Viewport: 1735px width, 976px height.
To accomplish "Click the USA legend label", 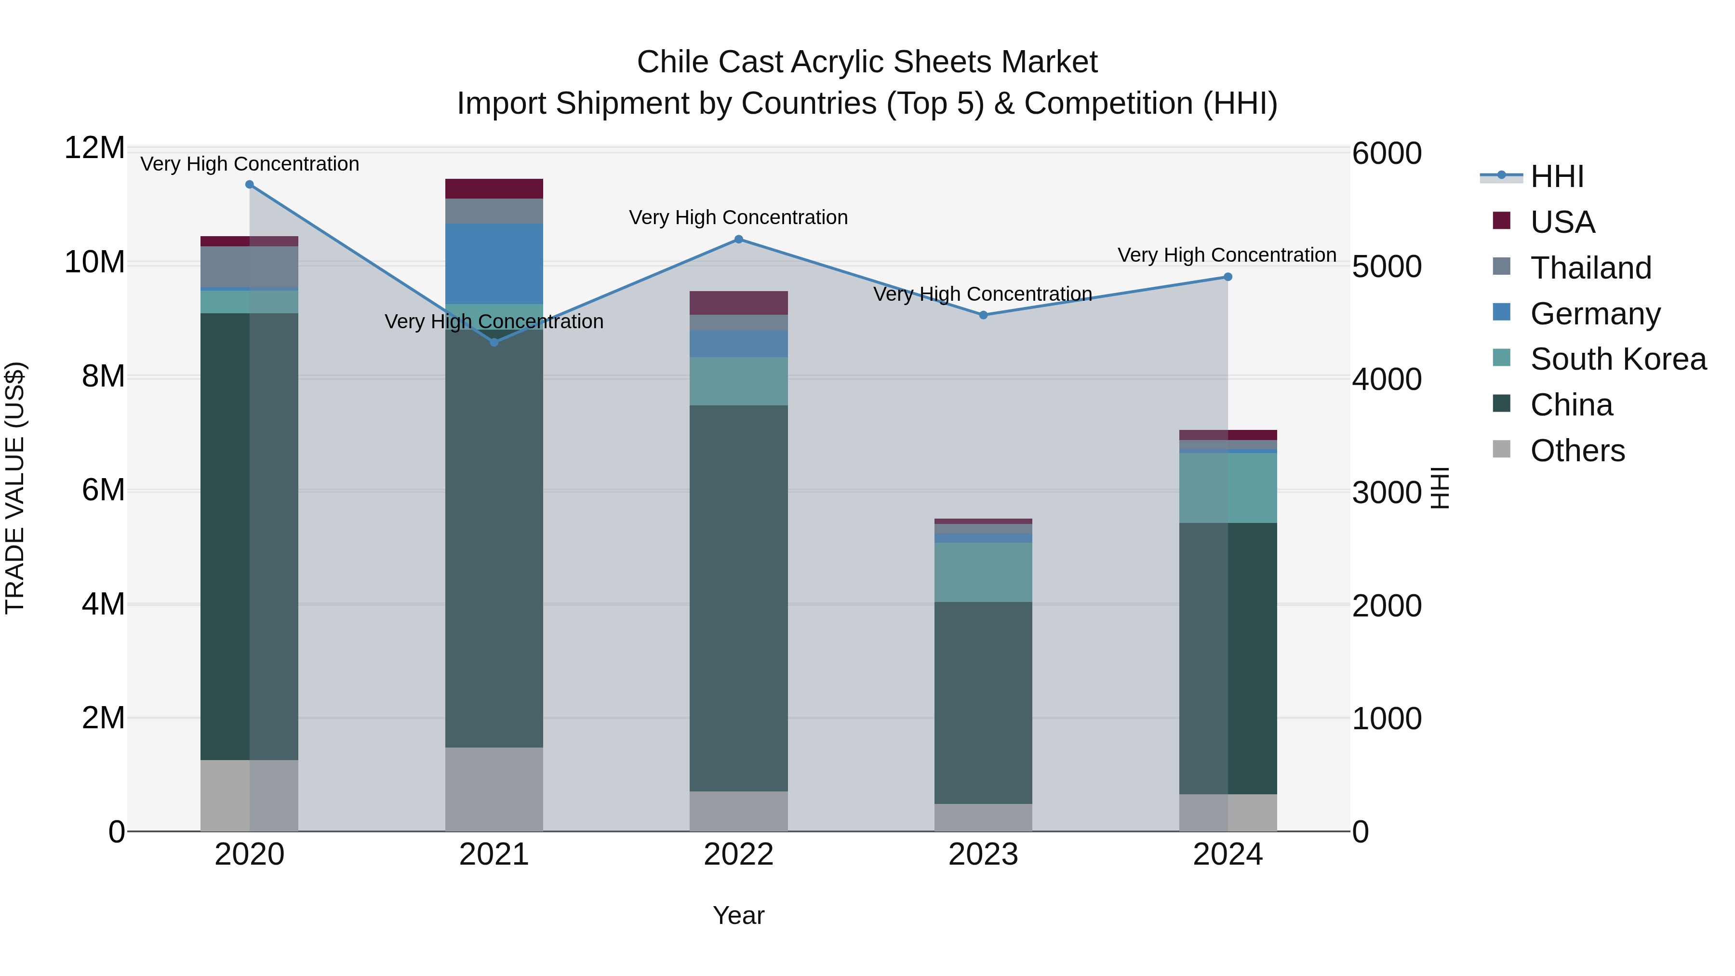I will 1562,222.
